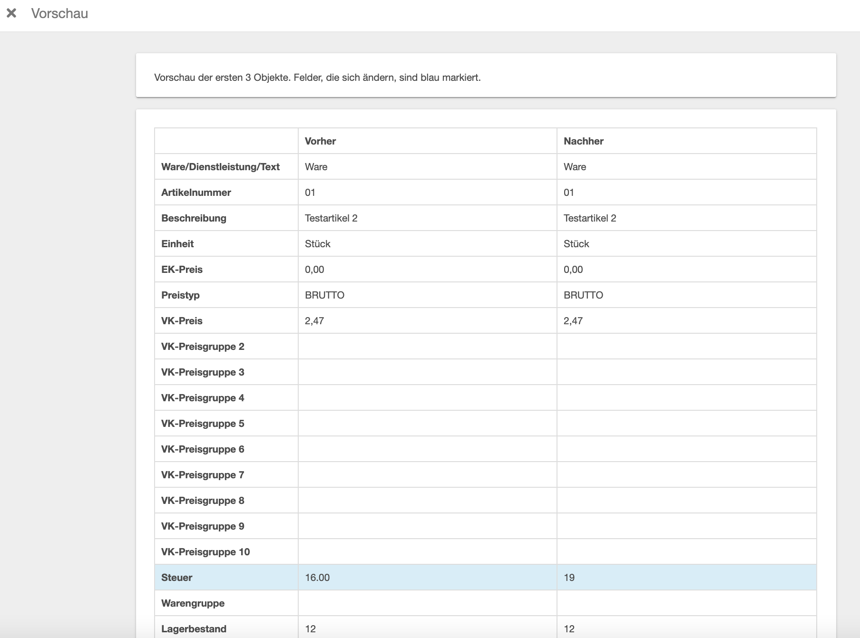Click the EK-Preis 0,00 value under Vorher
This screenshot has height=638, width=860.
(314, 270)
